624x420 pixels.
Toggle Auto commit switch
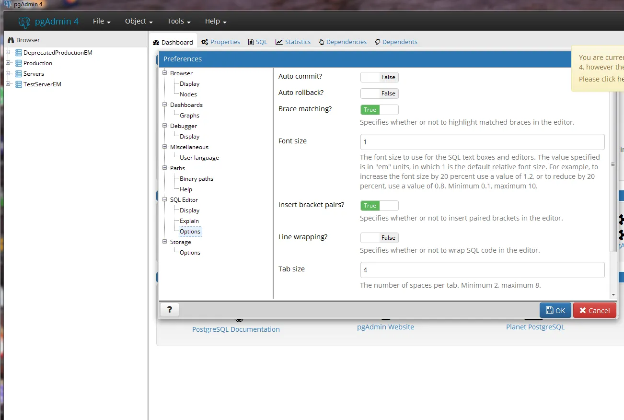coord(379,77)
